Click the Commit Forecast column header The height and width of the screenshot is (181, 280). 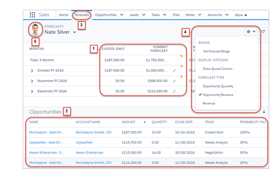click(x=159, y=49)
